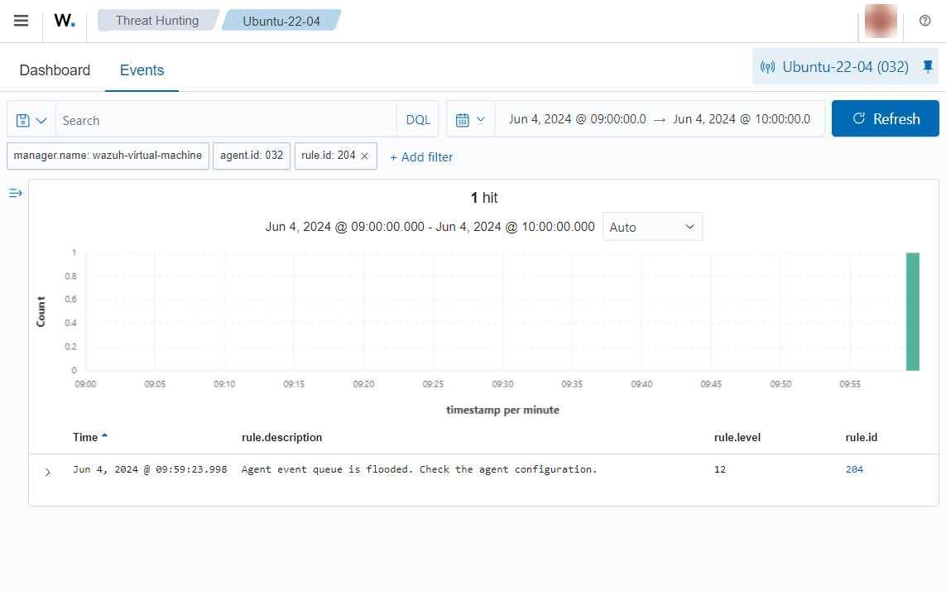Open calendar quick date menu

[470, 119]
